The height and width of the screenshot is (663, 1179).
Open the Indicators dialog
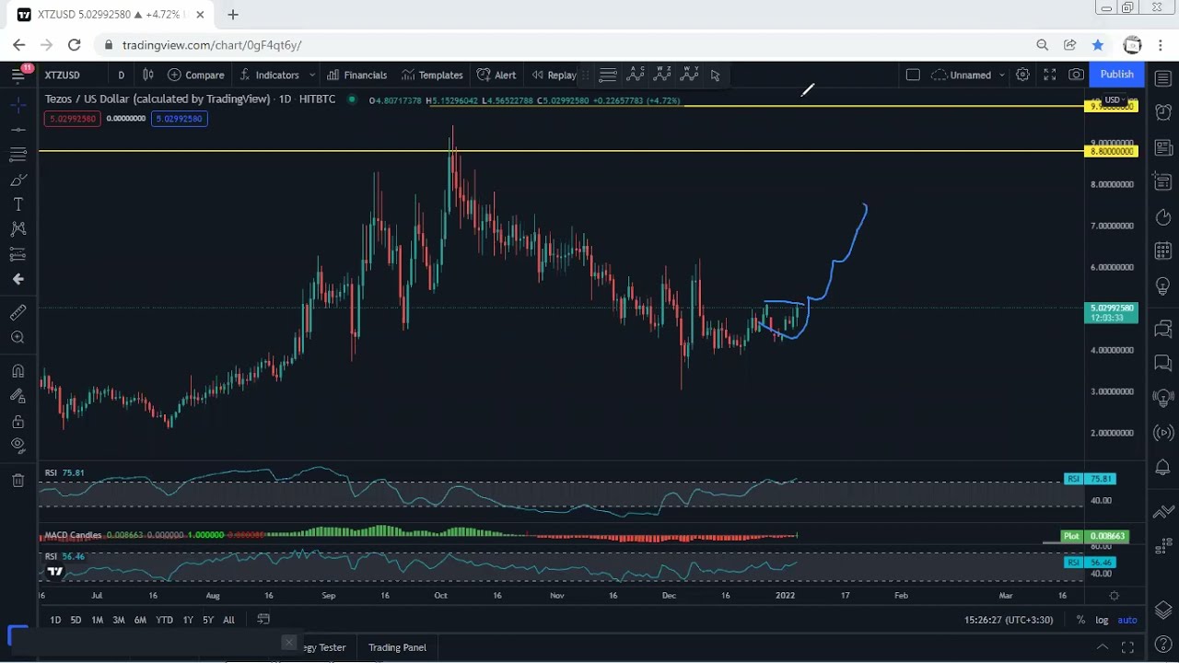270,75
